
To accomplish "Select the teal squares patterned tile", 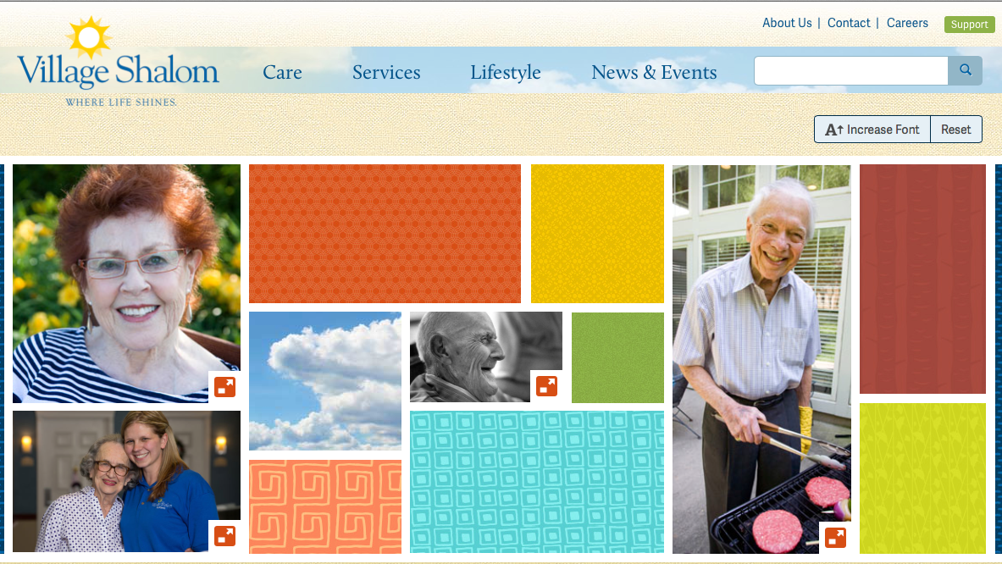I will point(537,482).
